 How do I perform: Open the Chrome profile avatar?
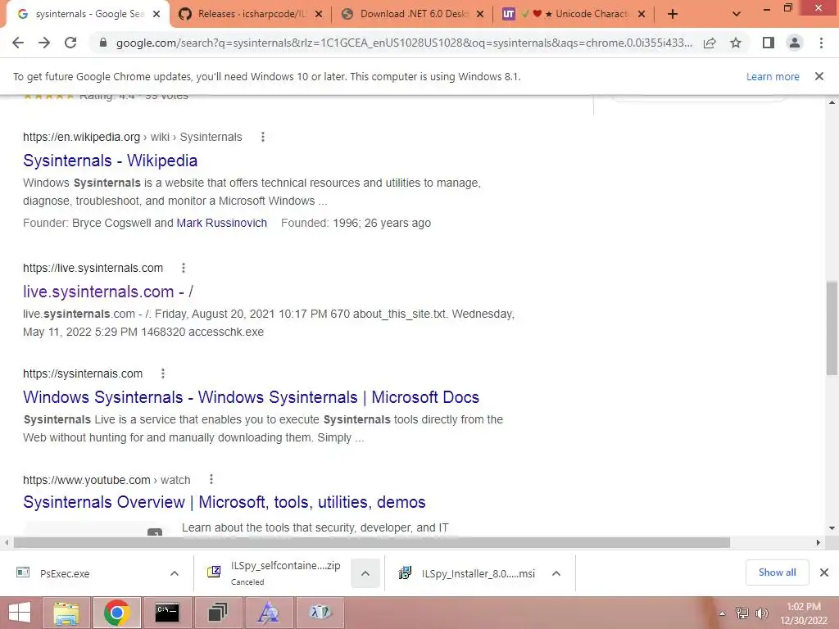pyautogui.click(x=795, y=43)
